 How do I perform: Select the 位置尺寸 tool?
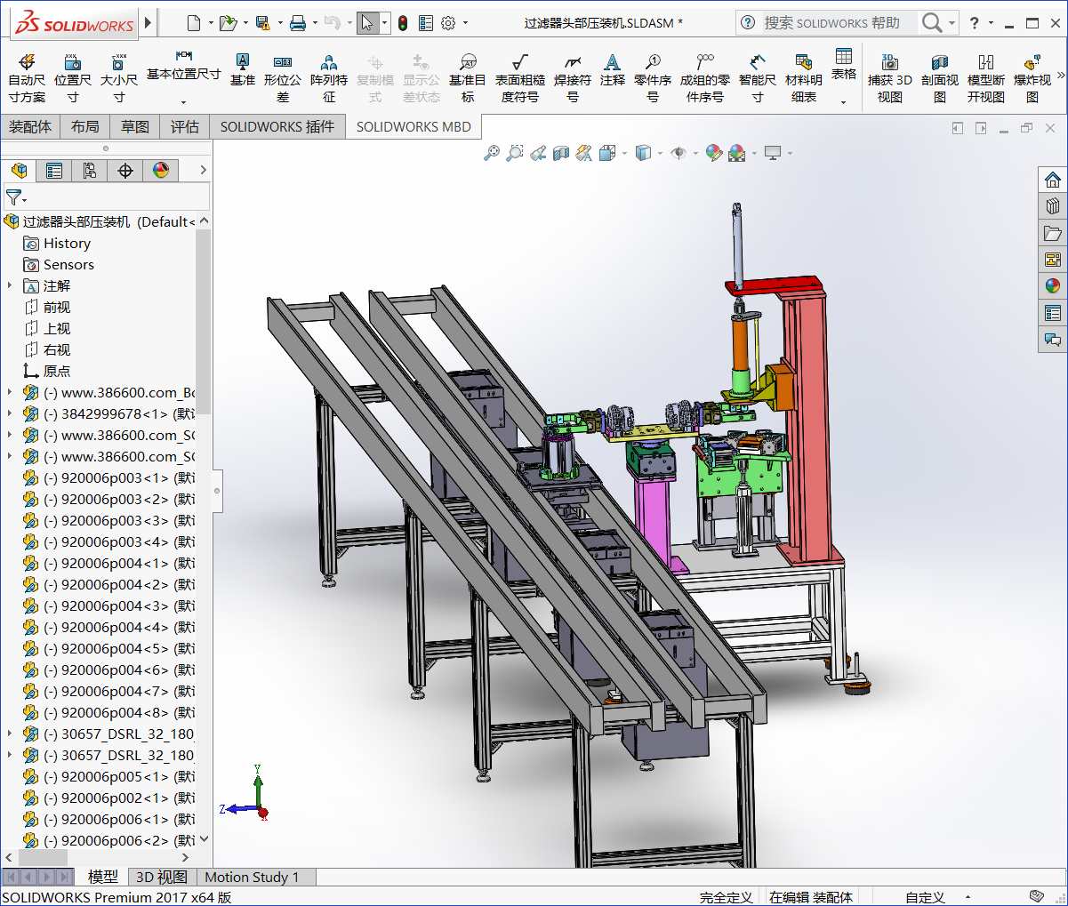(73, 78)
